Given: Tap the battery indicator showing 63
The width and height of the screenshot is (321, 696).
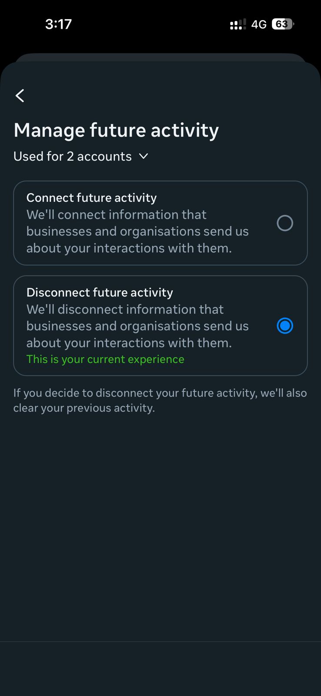Looking at the screenshot, I should (282, 24).
